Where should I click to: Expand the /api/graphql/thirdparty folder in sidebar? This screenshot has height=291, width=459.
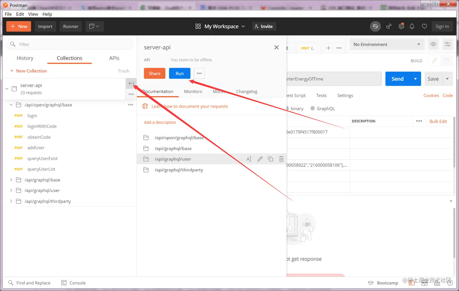pos(11,201)
